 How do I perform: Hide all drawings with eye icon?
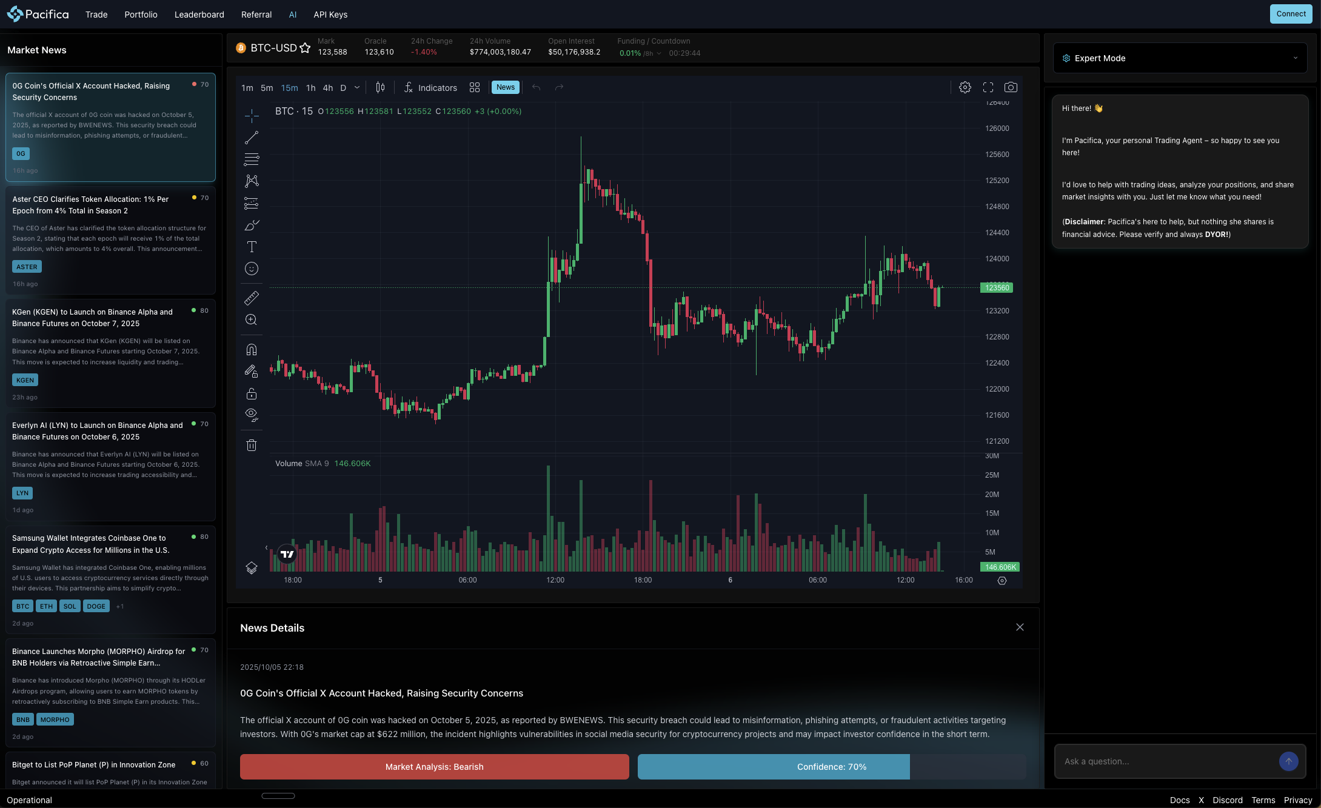(252, 415)
